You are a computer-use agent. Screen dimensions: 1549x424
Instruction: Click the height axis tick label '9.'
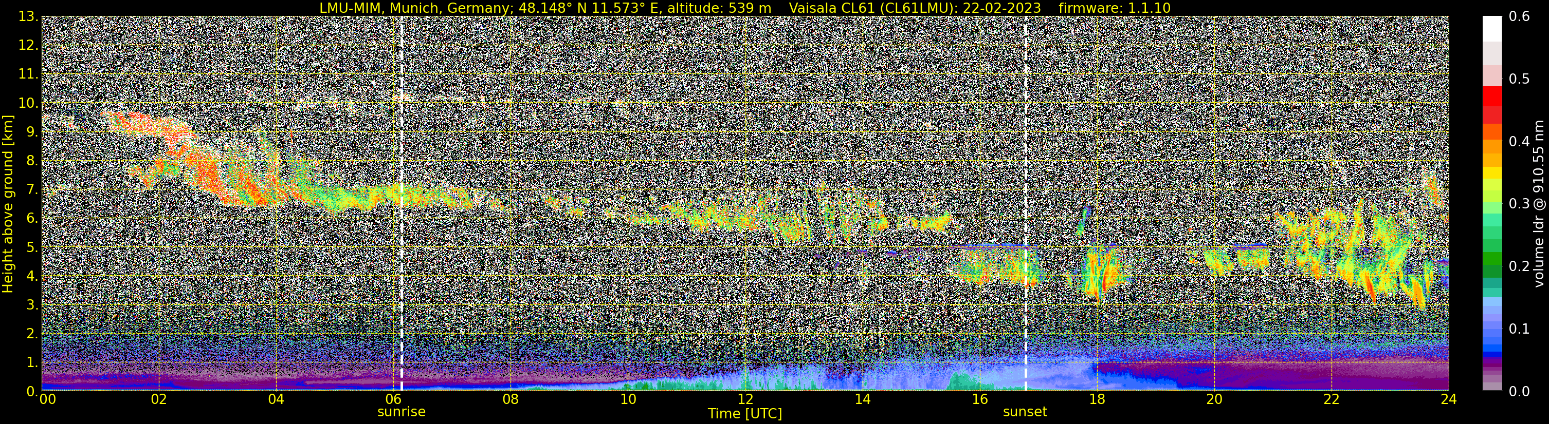click(32, 132)
